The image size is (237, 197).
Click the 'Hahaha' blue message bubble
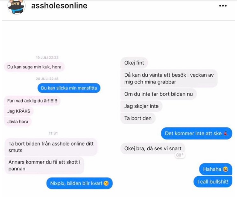coord(215,169)
